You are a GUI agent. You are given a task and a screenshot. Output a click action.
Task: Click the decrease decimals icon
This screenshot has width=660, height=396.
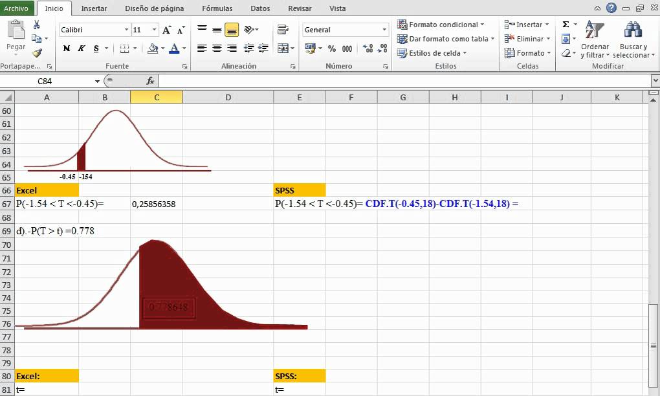pyautogui.click(x=382, y=49)
